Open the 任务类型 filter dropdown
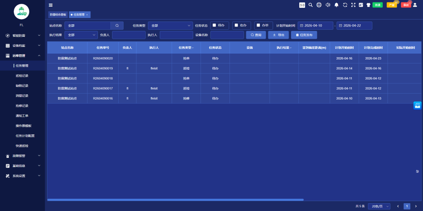 (x=170, y=25)
